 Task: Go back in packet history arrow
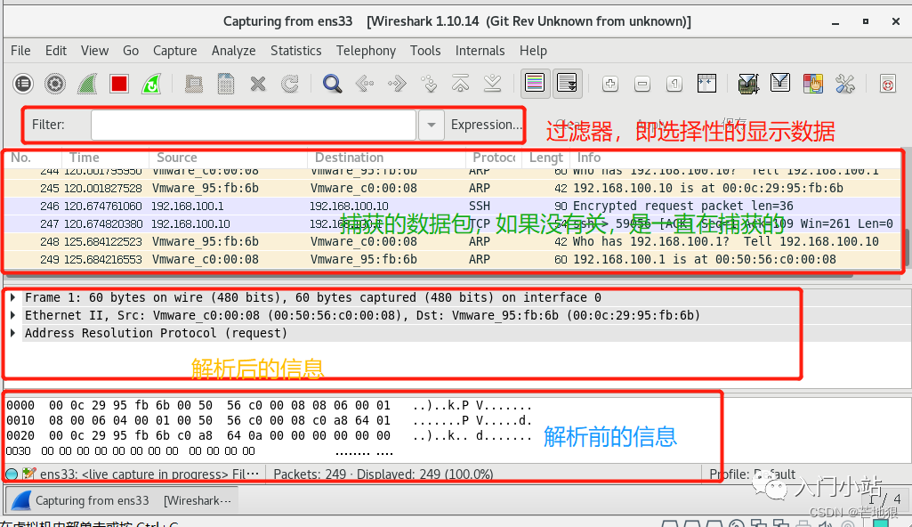click(x=365, y=85)
